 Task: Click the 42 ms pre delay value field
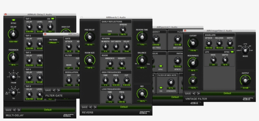pos(90,44)
